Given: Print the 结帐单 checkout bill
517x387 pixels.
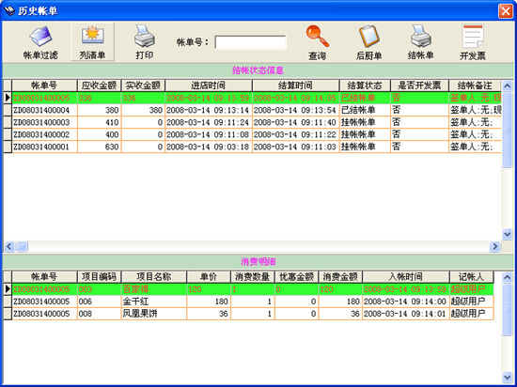Looking at the screenshot, I should [421, 43].
